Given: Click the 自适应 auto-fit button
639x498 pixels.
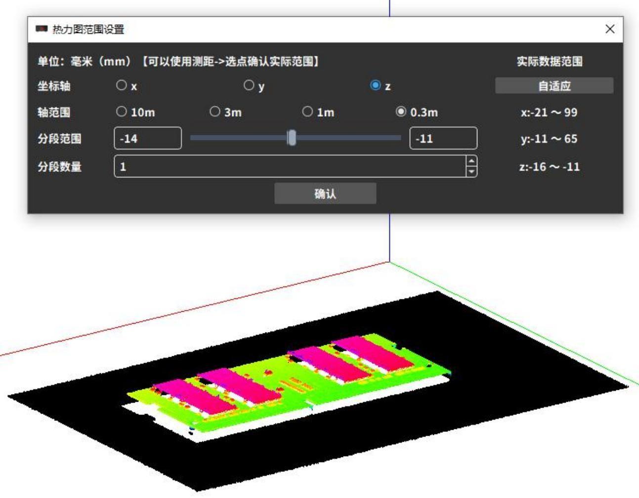Looking at the screenshot, I should pos(554,85).
